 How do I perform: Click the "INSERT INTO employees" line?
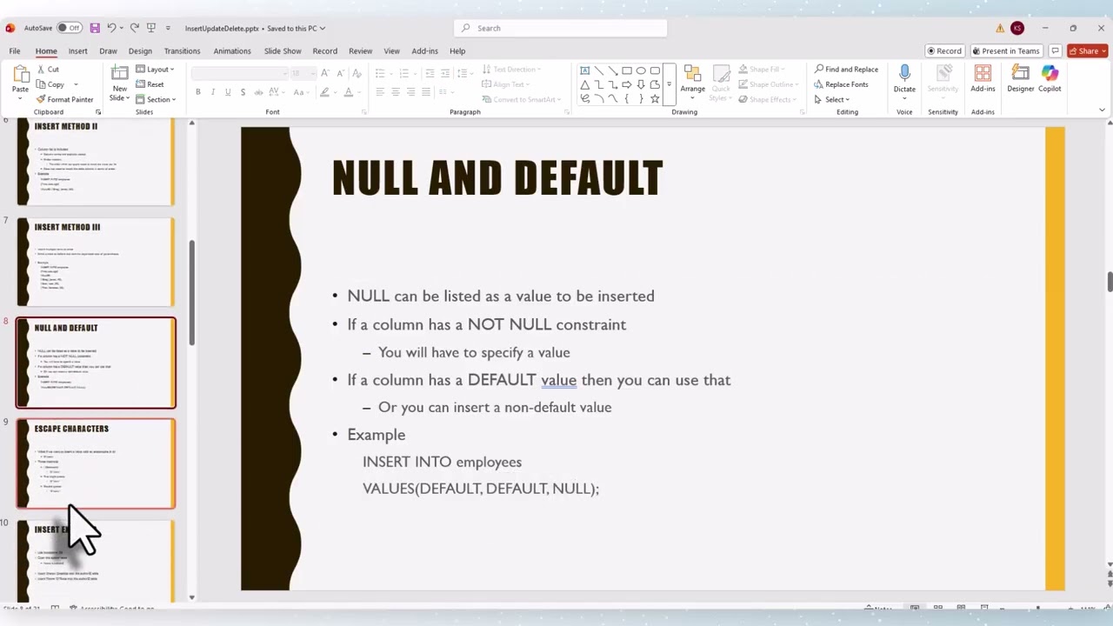point(442,462)
